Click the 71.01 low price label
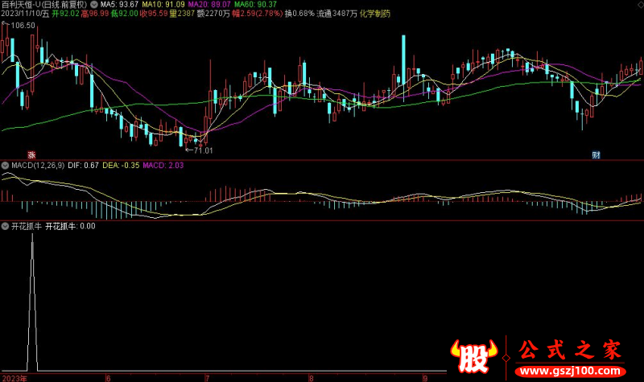 (203, 150)
